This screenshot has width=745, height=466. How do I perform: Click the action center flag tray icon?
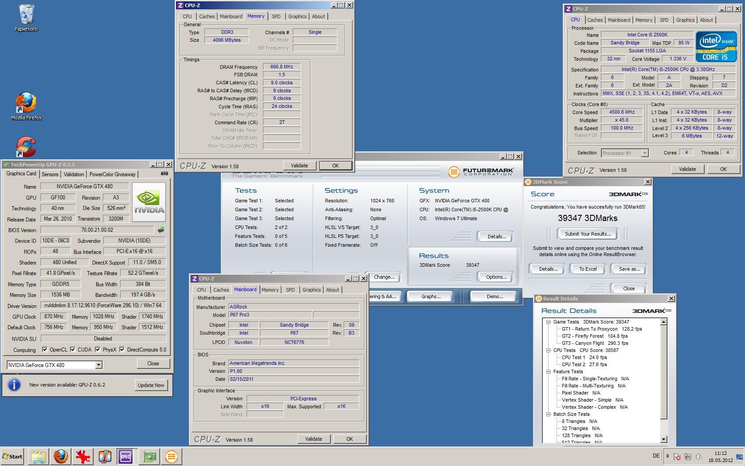click(x=677, y=457)
